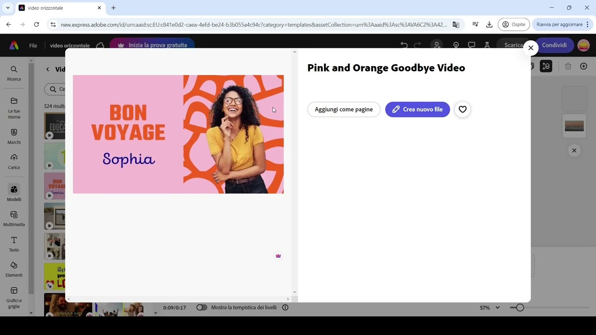Open the Multimedia panel

click(14, 219)
